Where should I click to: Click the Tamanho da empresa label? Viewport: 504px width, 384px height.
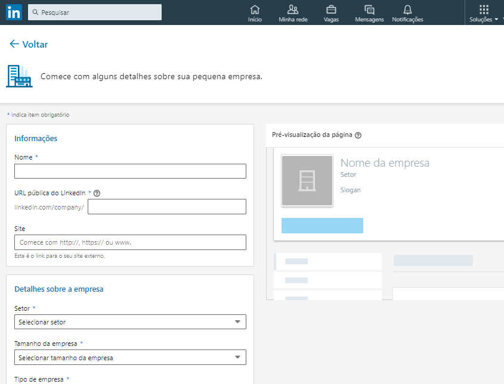46,344
